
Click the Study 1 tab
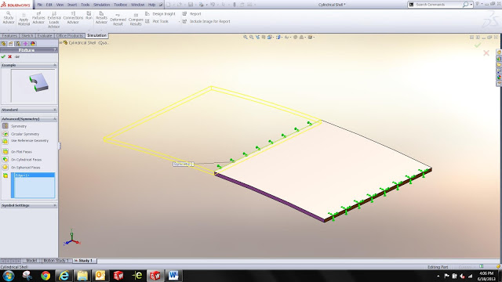85,261
